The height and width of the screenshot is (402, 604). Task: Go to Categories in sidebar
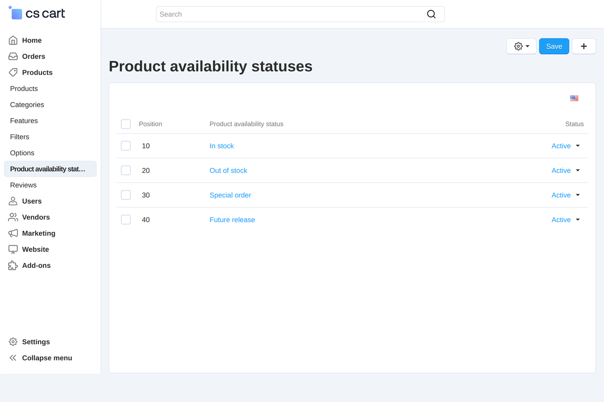(27, 105)
